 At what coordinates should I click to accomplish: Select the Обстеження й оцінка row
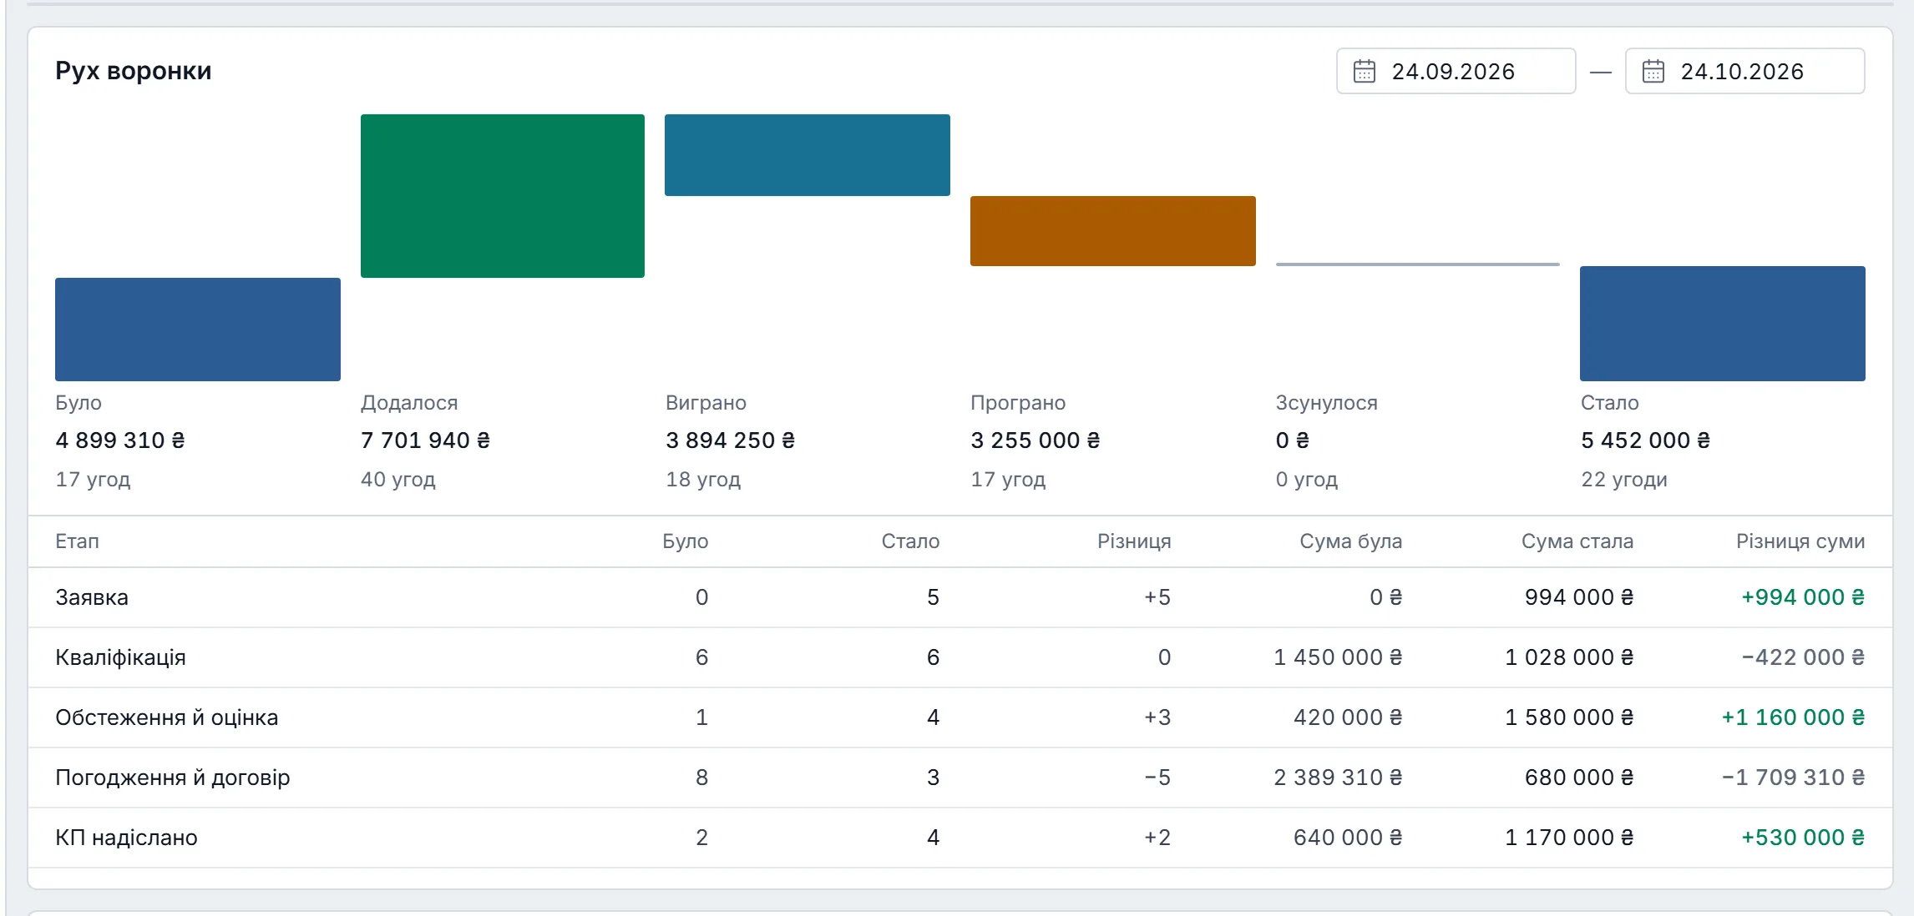960,717
